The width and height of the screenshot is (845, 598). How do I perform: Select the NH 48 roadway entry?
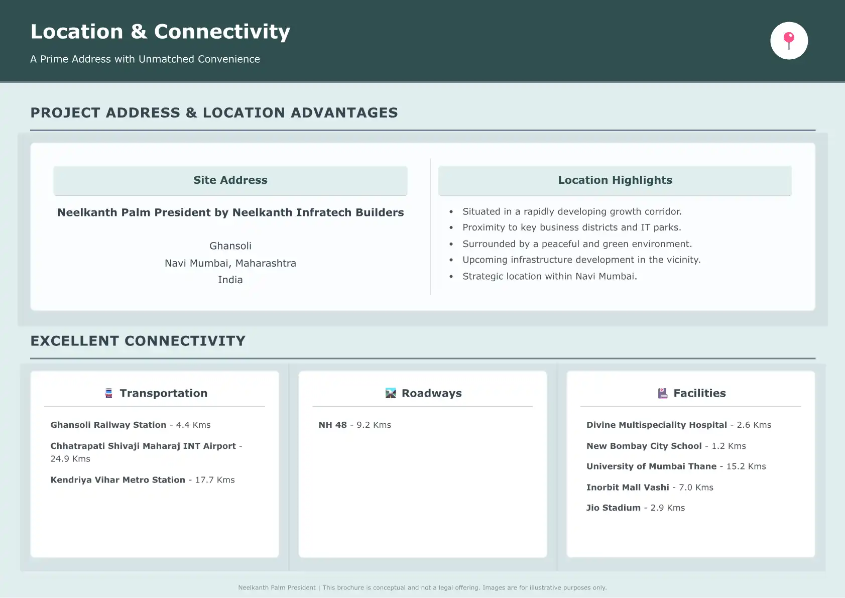tap(354, 425)
